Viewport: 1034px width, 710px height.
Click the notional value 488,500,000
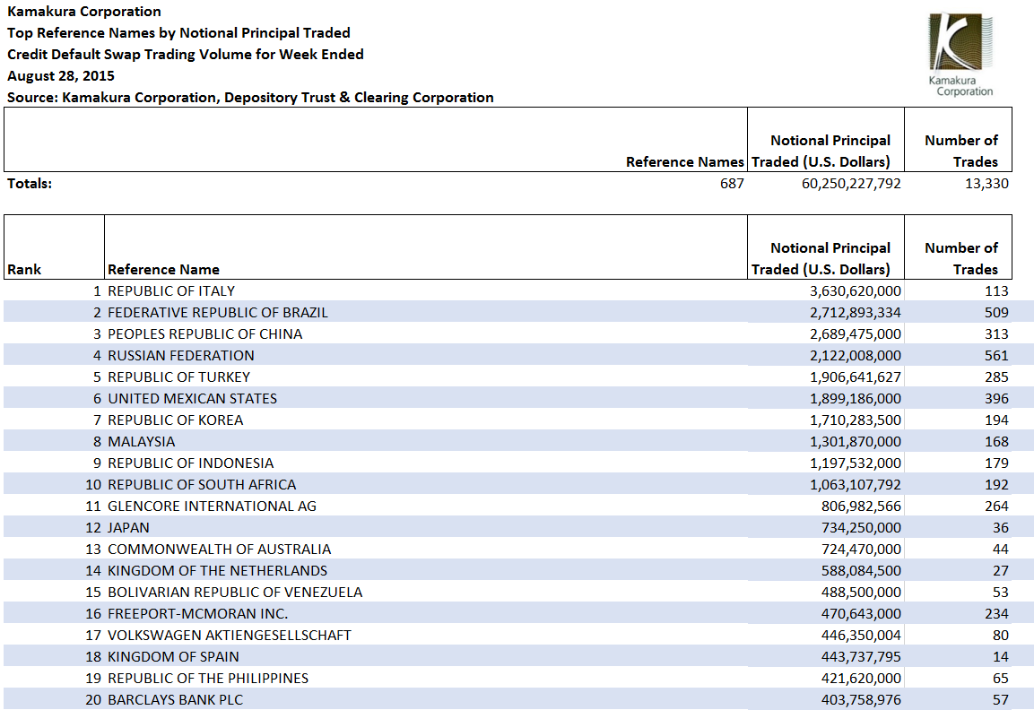tap(861, 592)
